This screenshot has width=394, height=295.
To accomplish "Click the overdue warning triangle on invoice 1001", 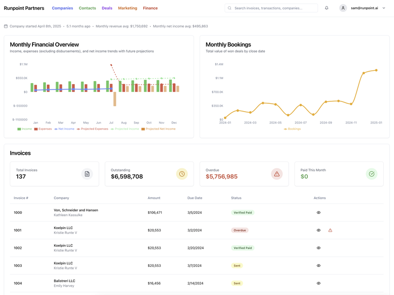I will pos(329,230).
